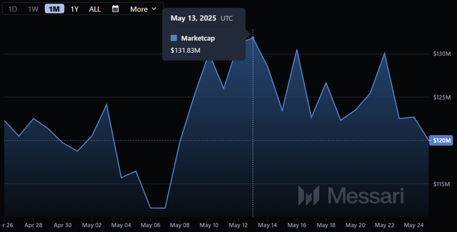Click the chevron next to More
The image size is (457, 232).
coord(154,9)
